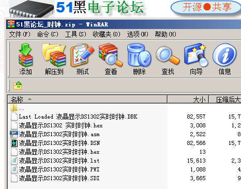Click the go-up-one-folder icon

tap(18, 85)
